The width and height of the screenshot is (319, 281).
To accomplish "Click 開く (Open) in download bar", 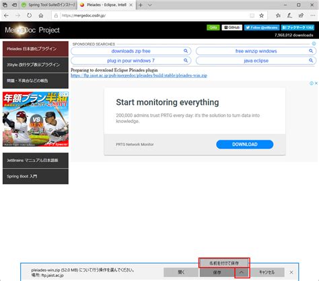I will 181,272.
